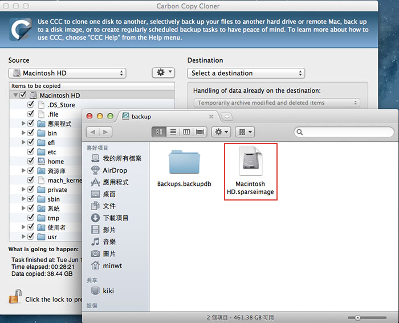Select shared computer kiki in sidebar
This screenshot has height=323, width=399.
(103, 291)
